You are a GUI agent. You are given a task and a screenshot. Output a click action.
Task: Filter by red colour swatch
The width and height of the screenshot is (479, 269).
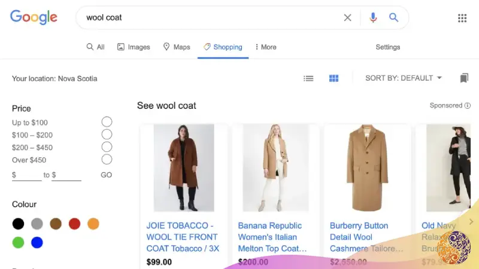(74, 224)
